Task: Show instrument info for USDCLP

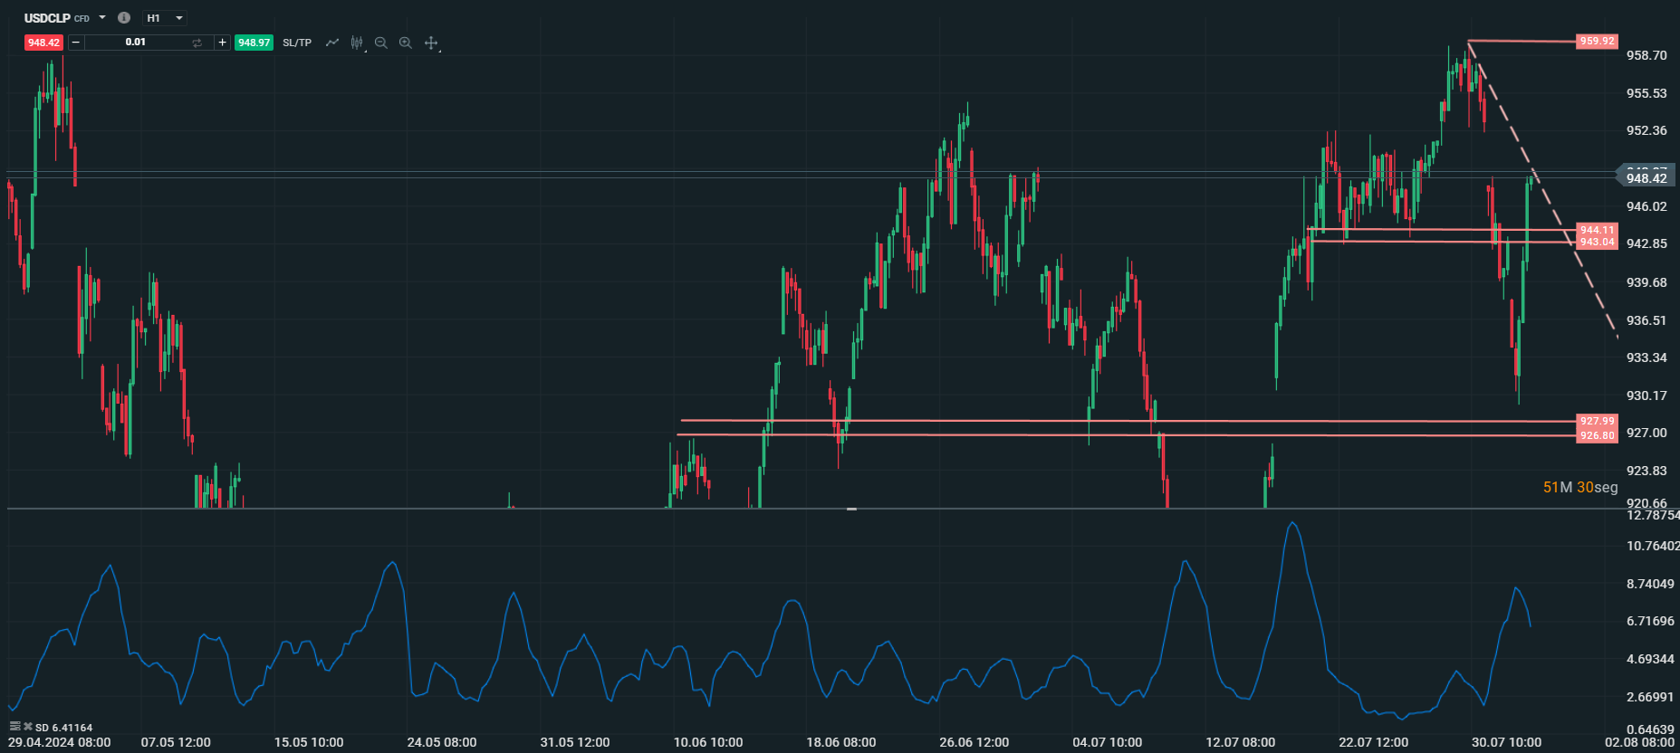Action: pos(124,18)
